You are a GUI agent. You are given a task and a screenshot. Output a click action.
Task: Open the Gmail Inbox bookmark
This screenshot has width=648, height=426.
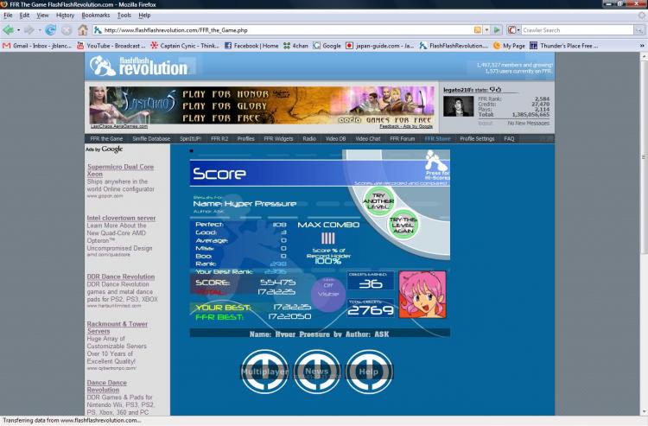coord(37,46)
